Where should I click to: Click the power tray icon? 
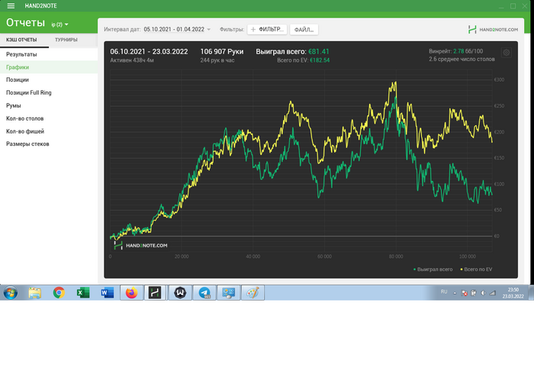point(474,293)
